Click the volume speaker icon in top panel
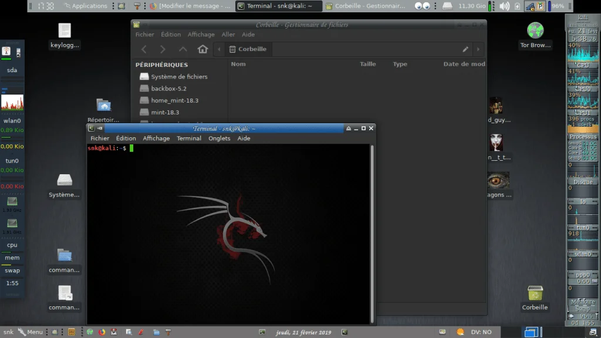The image size is (601, 338). (x=504, y=6)
